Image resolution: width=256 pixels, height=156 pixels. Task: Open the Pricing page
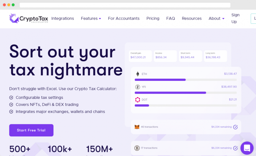(153, 18)
